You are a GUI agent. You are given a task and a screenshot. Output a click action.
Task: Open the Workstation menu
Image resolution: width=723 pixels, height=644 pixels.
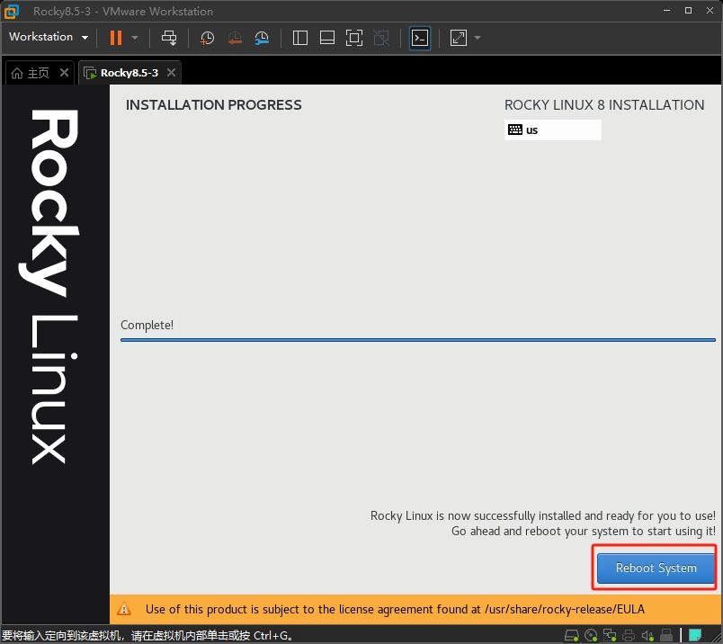49,37
